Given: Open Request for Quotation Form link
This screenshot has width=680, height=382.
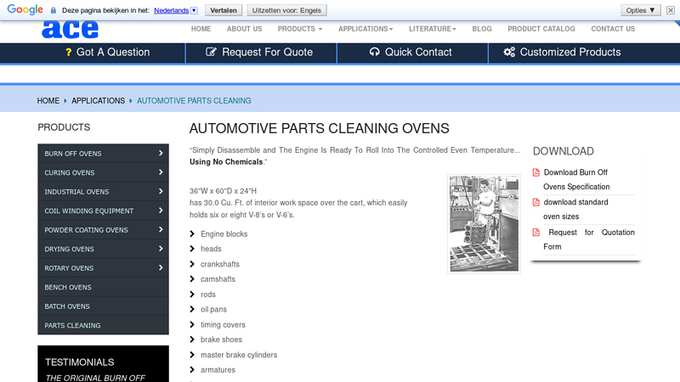Looking at the screenshot, I should [589, 239].
